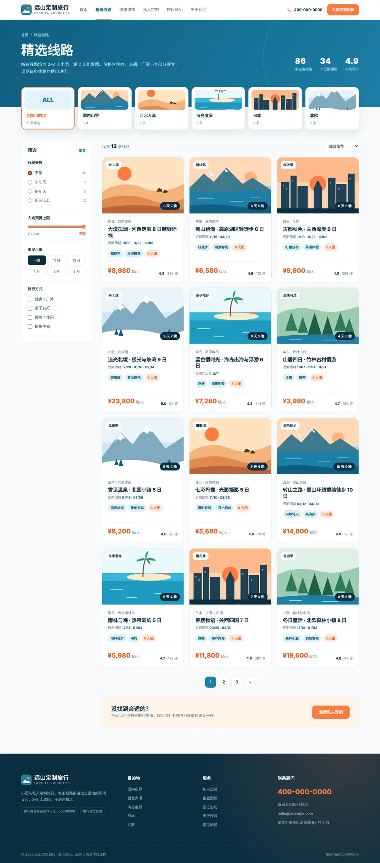Enable the 慢旅 / 休闲 checkbox
The width and height of the screenshot is (380, 863).
(x=30, y=317)
